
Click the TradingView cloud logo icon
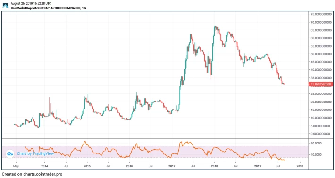click(x=10, y=153)
